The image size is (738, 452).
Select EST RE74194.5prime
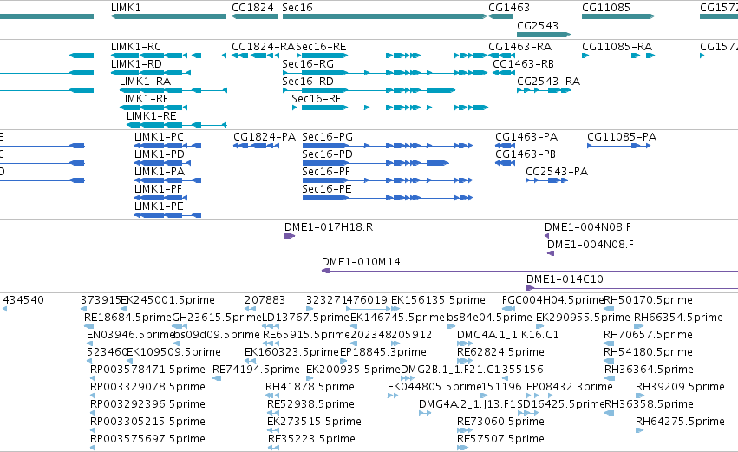pyautogui.click(x=256, y=370)
